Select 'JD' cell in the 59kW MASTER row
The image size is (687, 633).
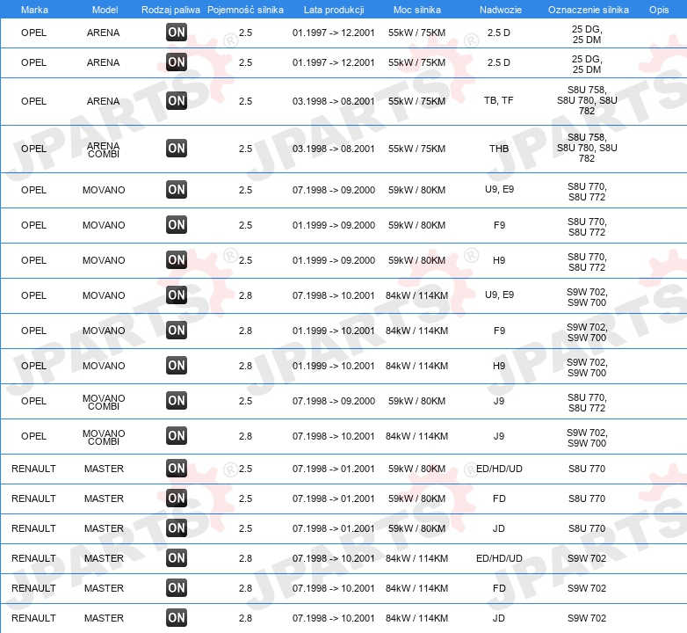tap(499, 528)
